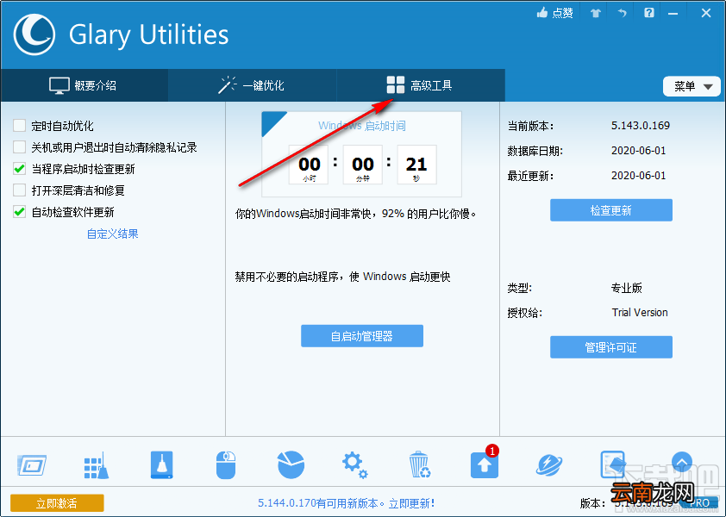Click the Trial Version text
Image resolution: width=726 pixels, height=517 pixels.
click(x=640, y=313)
